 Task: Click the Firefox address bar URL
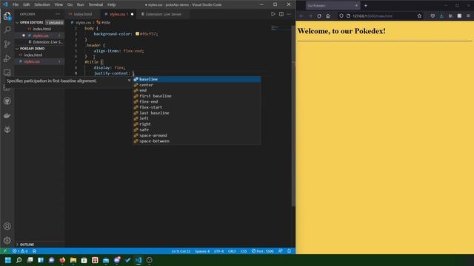tap(373, 16)
